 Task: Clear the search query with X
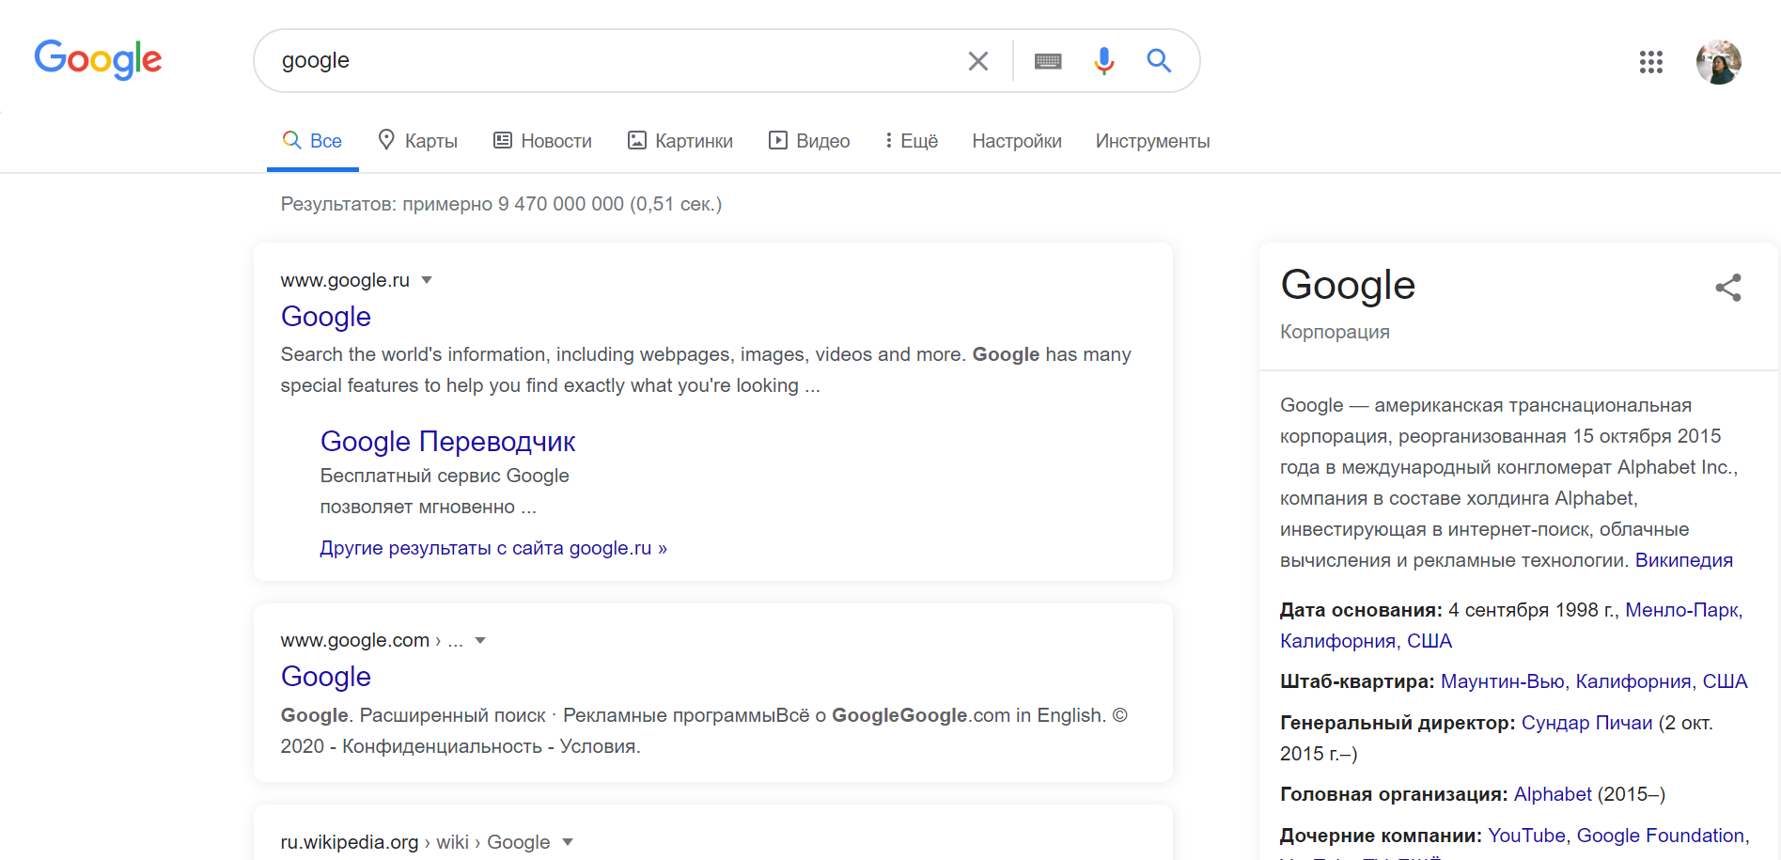click(x=977, y=61)
